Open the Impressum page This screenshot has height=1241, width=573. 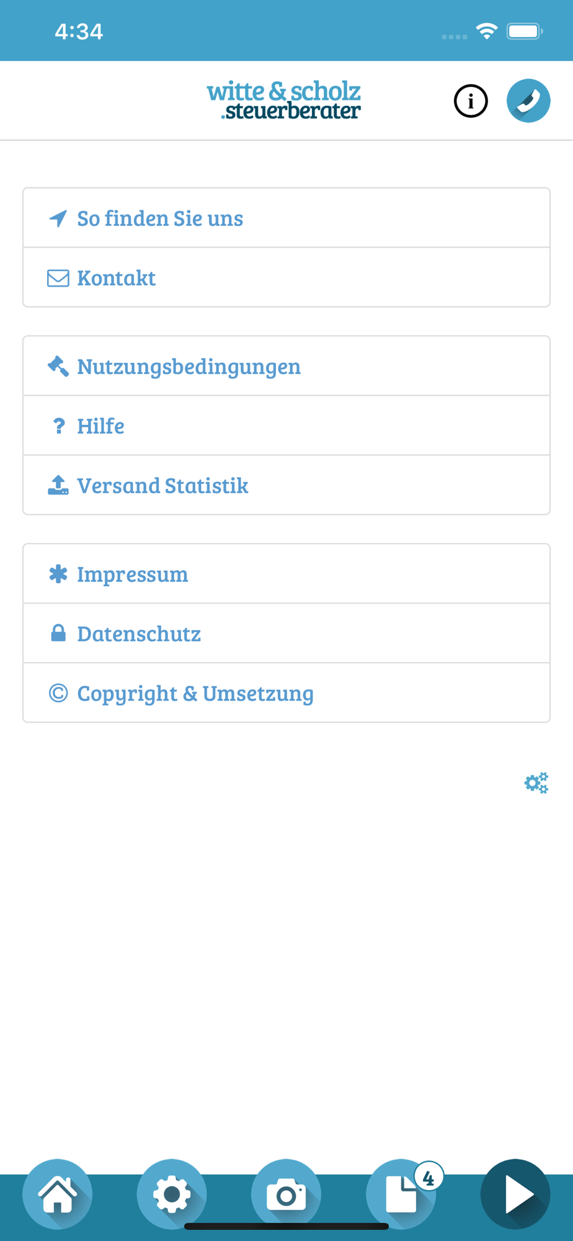click(286, 574)
